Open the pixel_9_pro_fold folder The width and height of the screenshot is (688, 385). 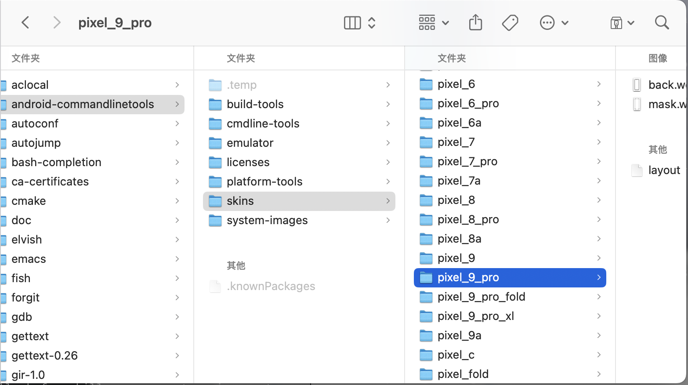[x=481, y=297]
